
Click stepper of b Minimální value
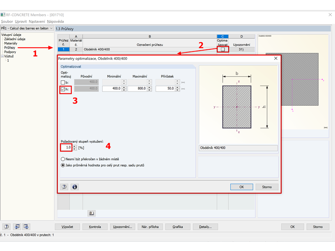(x=124, y=82)
